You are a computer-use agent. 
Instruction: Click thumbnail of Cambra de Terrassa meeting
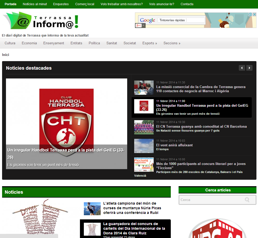point(144,88)
